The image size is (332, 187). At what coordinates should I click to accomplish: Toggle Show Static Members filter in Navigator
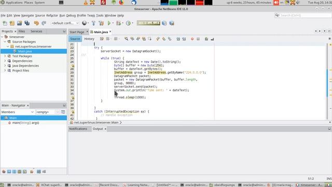tap(15, 171)
